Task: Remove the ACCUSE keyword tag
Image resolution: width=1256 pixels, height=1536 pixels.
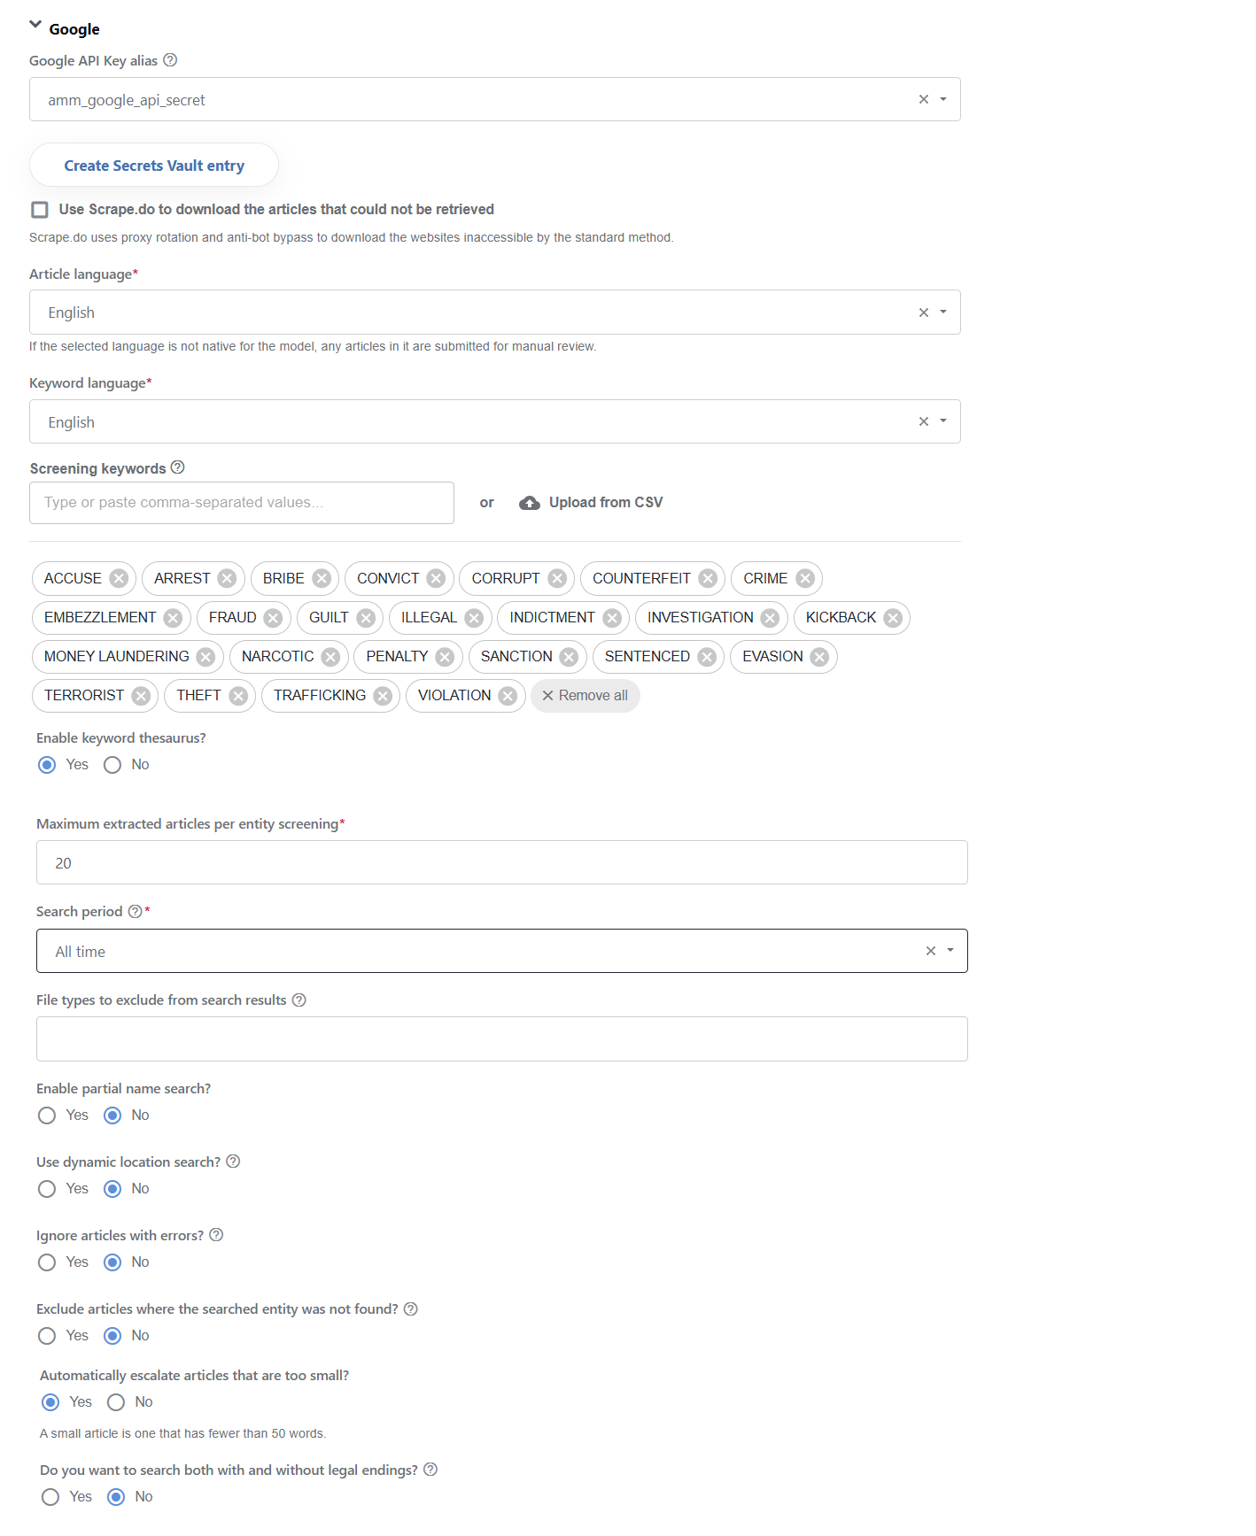Action: 119,578
